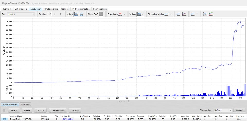Open the Portfolio correlation tab
The image size is (247, 121).
(81, 9)
